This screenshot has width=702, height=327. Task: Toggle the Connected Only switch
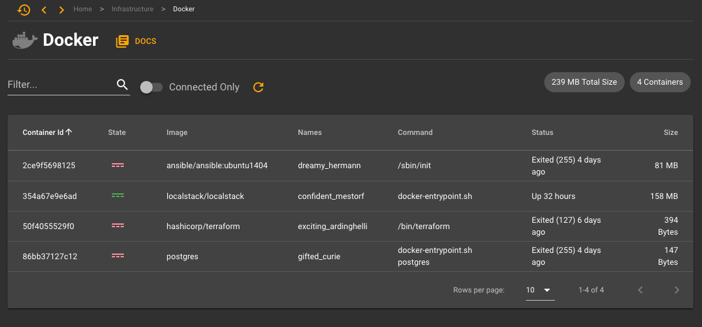click(x=151, y=87)
